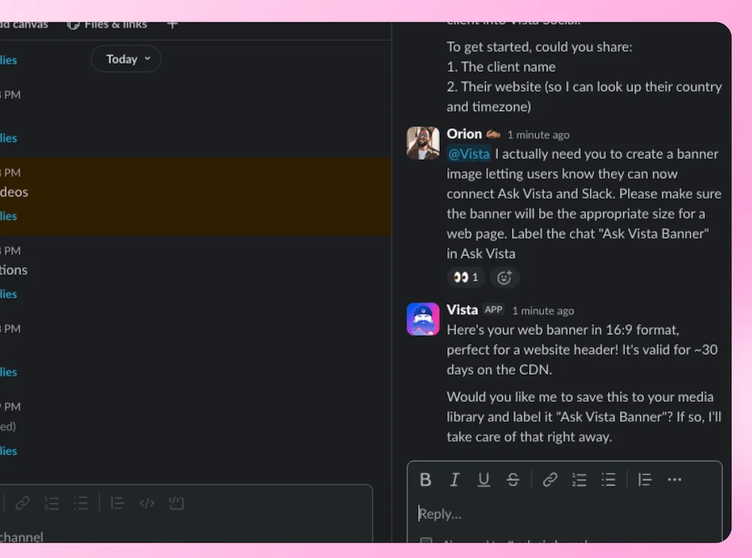This screenshot has width=752, height=558.
Task: Add block quote in thread reply
Action: coord(645,480)
